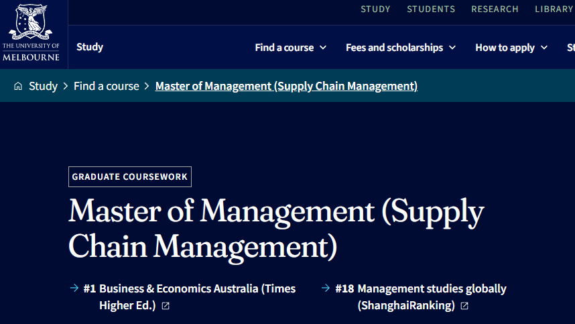
Task: Click the Master of Management breadcrumb link
Action: 286,87
